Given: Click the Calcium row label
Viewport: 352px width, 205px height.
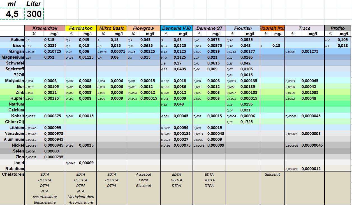Looking at the screenshot, I should (x=16, y=110).
